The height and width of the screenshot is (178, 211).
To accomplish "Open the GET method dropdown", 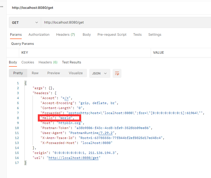I will tap(25, 22).
